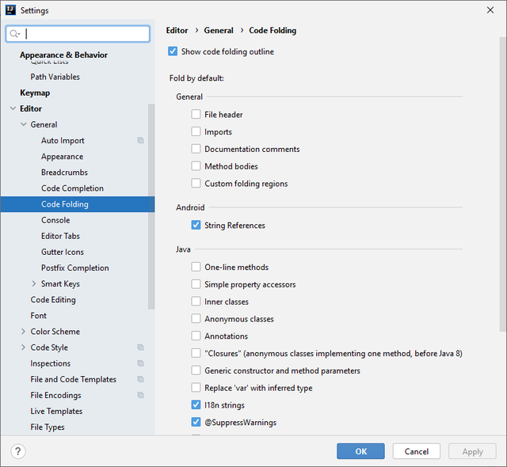Open the Editor Tabs settings page
507x467 pixels.
(x=60, y=236)
